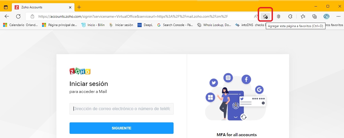Open the read aloud icon in address bar

[x=256, y=16]
